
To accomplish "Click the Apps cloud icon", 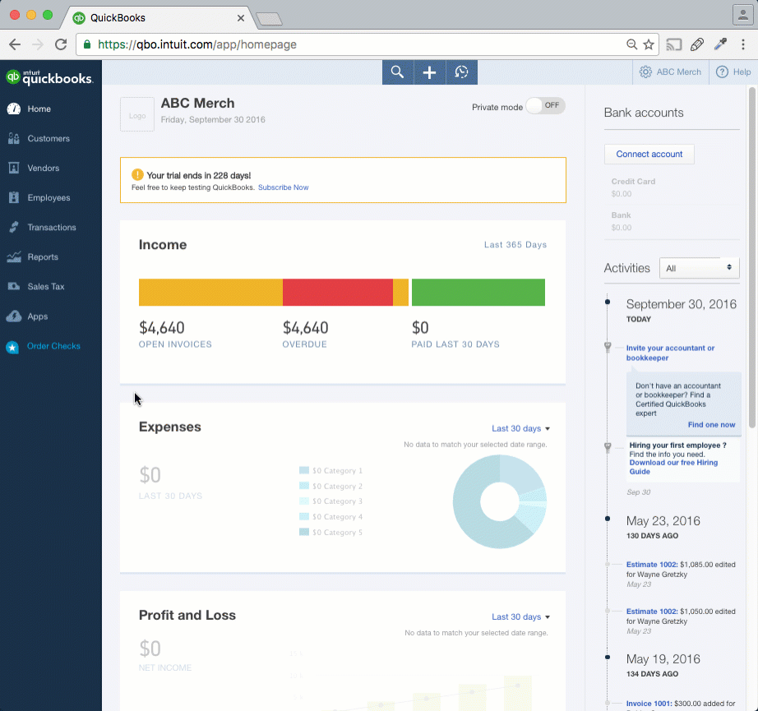I will point(14,316).
